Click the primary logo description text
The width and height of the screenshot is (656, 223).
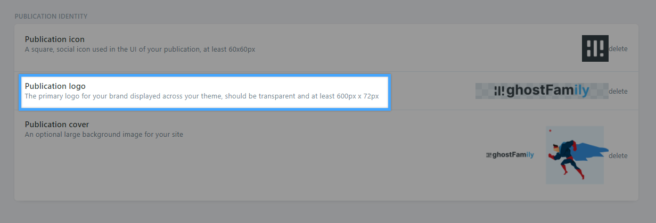point(202,96)
